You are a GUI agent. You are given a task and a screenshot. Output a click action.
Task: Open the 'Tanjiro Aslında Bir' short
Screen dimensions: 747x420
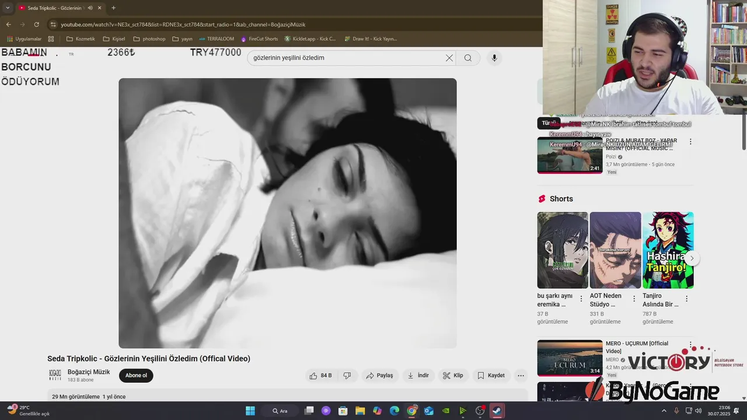coord(668,250)
